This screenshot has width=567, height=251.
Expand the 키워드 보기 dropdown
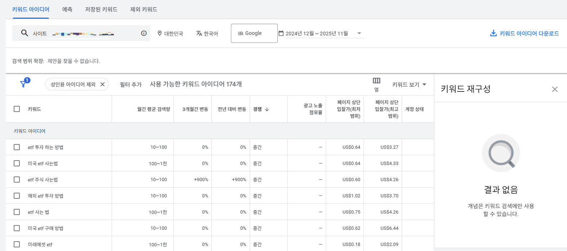(409, 84)
